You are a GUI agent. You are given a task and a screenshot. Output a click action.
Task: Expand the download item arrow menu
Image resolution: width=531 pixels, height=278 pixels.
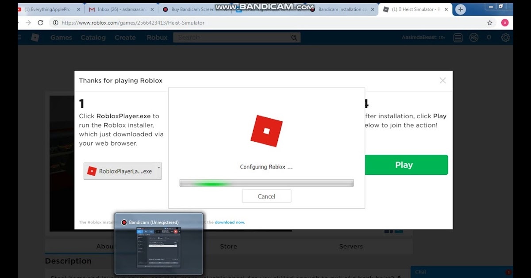click(x=159, y=171)
